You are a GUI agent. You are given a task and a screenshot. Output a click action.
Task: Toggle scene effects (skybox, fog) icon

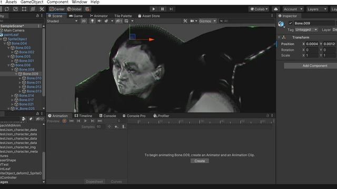pyautogui.click(x=106, y=21)
